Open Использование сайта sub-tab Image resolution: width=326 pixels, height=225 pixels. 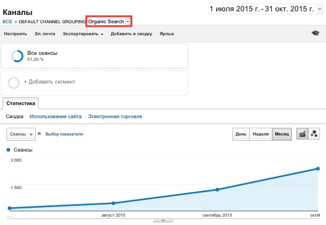coord(55,116)
